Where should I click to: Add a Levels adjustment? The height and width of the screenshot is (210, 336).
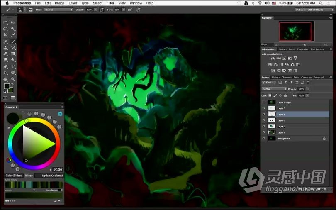tap(279, 58)
